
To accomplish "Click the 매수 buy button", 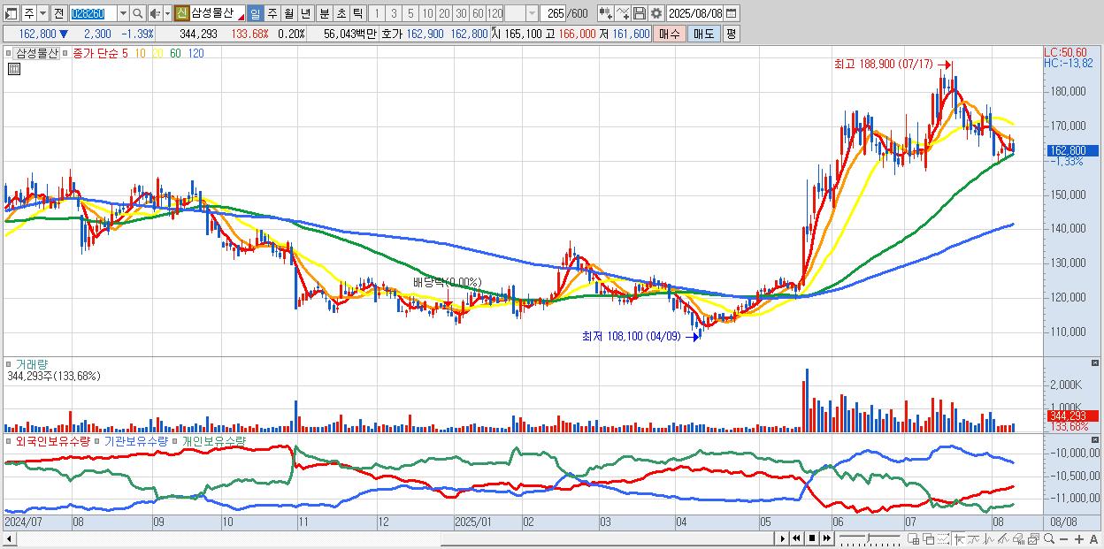I will pyautogui.click(x=670, y=34).
